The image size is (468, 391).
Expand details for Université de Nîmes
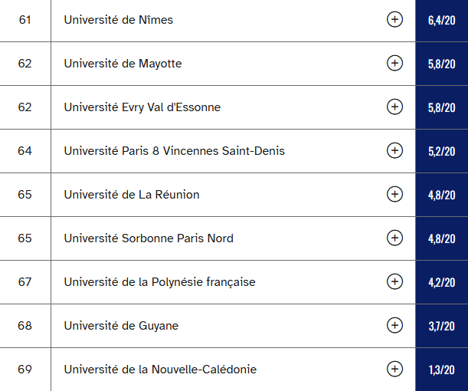pos(394,20)
